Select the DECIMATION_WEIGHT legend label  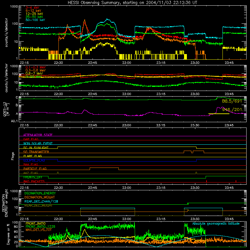(x=40, y=197)
